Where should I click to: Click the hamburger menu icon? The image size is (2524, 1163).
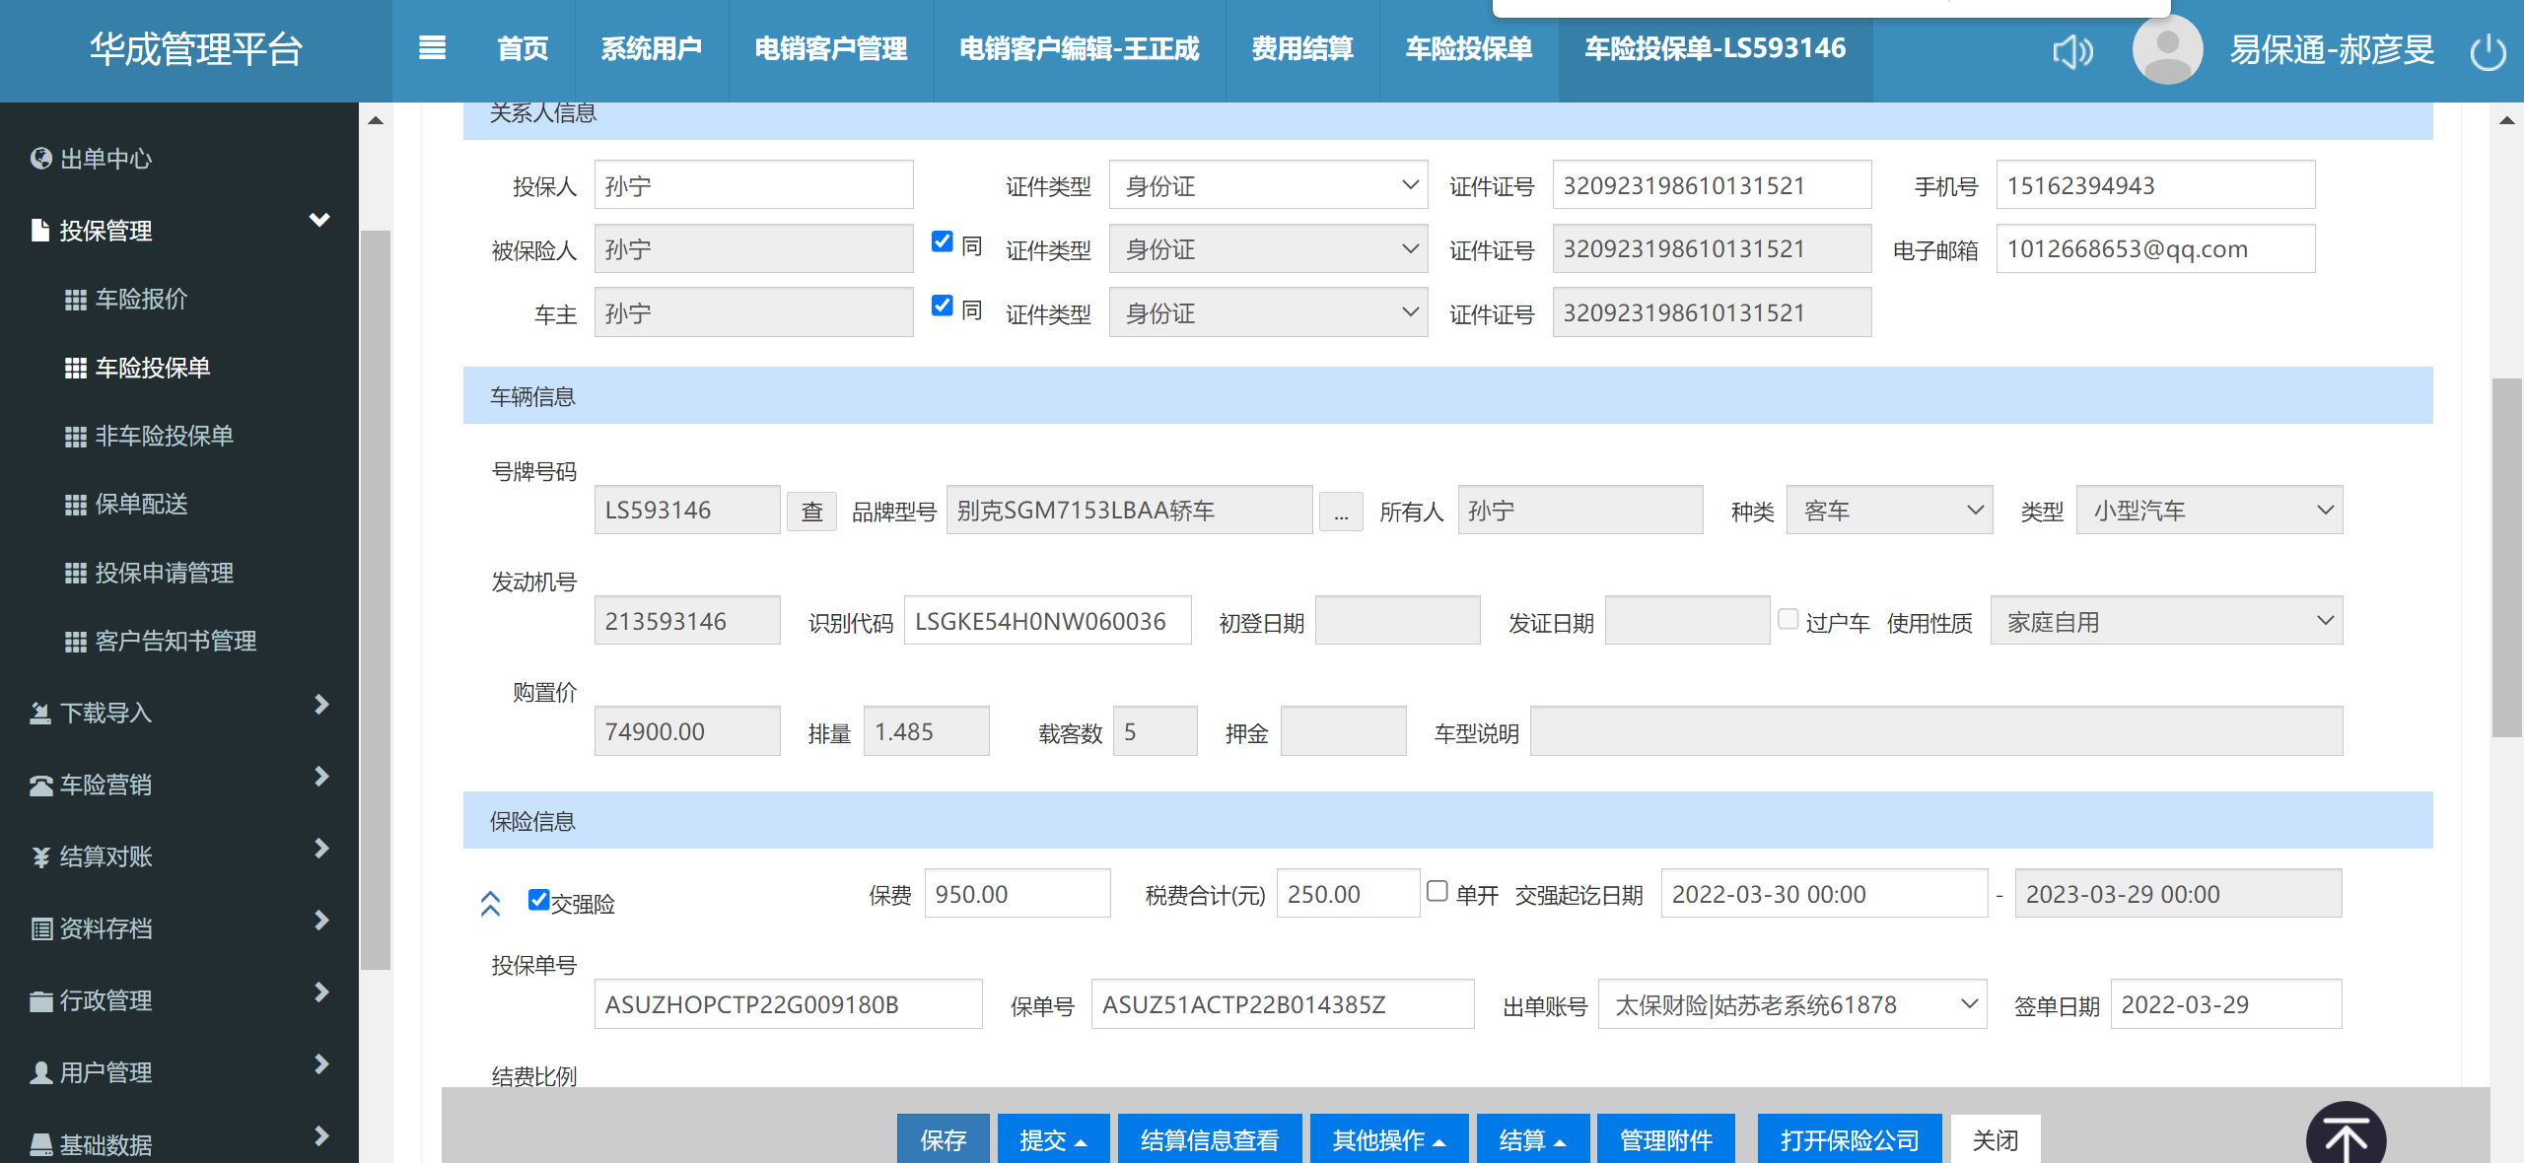pyautogui.click(x=432, y=48)
